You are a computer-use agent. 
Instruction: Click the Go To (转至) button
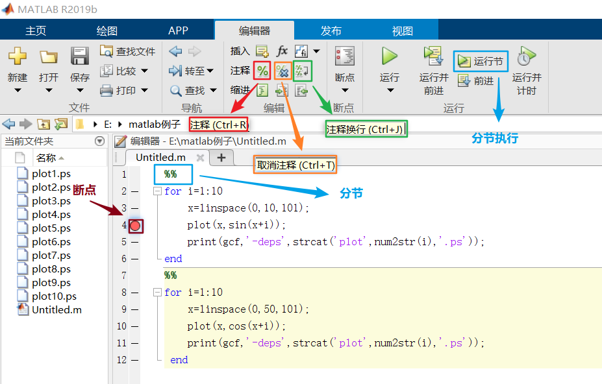click(186, 71)
